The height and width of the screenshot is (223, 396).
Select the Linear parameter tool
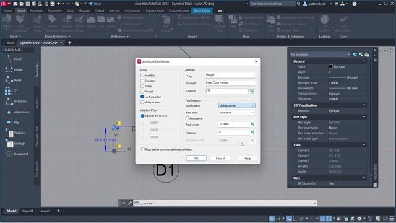(14, 70)
